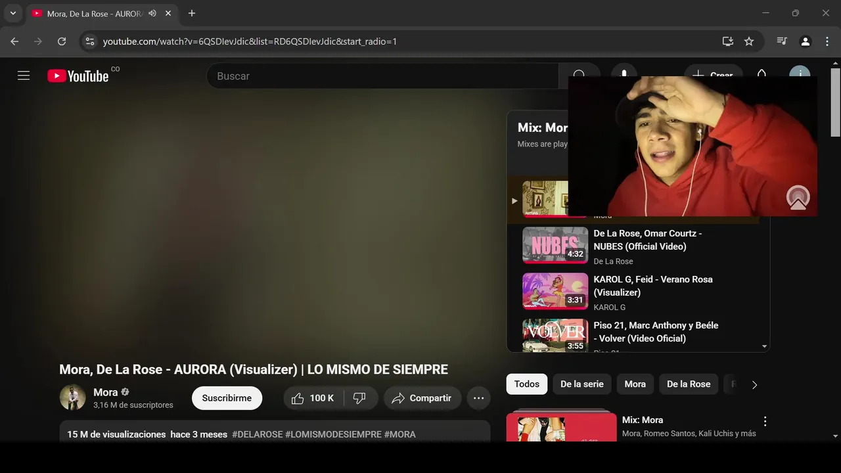Click the Chrome back arrow
The image size is (841, 473).
(x=14, y=41)
